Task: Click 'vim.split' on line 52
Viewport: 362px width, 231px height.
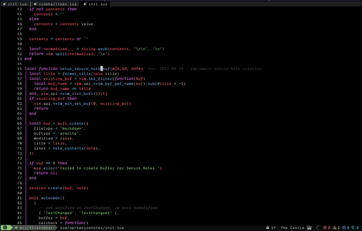Action: click(56, 54)
